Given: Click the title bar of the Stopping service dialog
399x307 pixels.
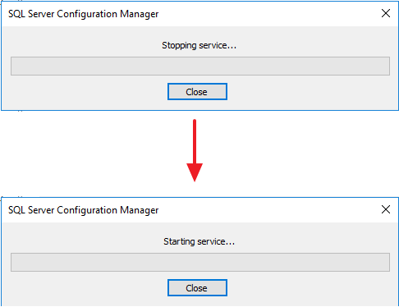Looking at the screenshot, I should pos(199,14).
